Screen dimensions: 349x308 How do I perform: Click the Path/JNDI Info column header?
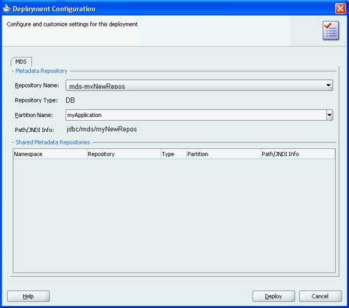coord(297,154)
